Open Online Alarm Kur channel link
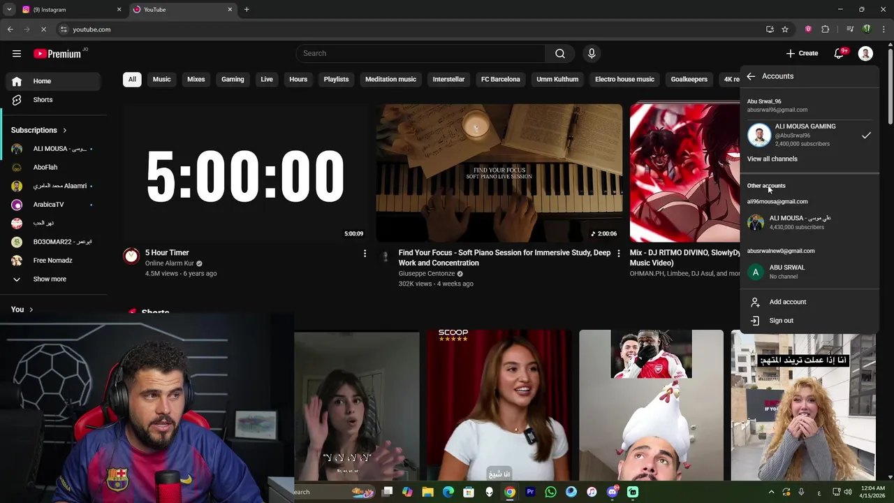894x503 pixels. pyautogui.click(x=170, y=263)
